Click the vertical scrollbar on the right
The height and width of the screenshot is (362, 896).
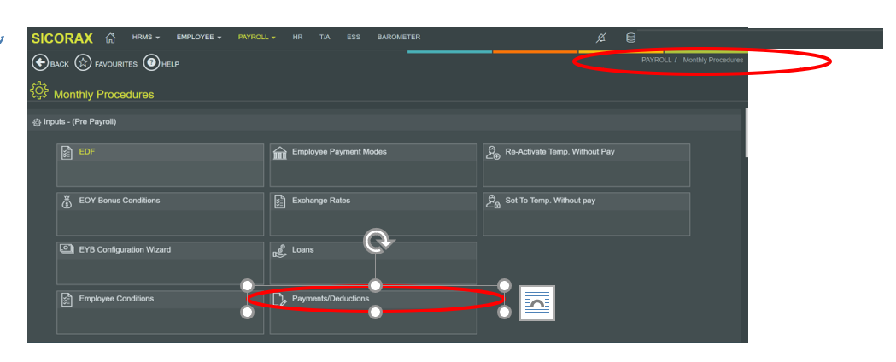coord(745,132)
